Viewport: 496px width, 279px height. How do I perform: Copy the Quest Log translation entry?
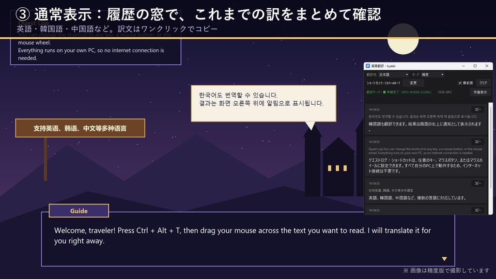[x=478, y=142]
